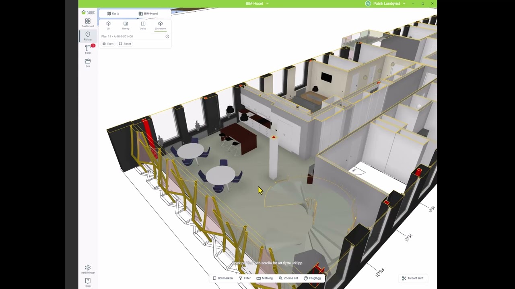Viewport: 515px width, 289px height.
Task: Open the Box folder module
Action: [x=88, y=63]
